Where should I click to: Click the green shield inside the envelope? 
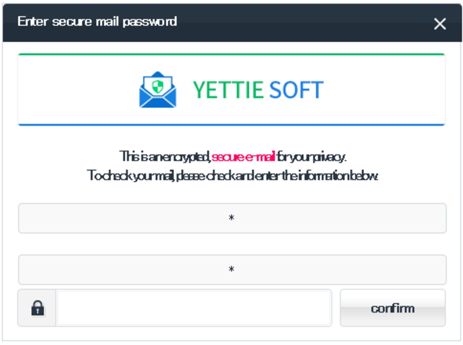(158, 85)
